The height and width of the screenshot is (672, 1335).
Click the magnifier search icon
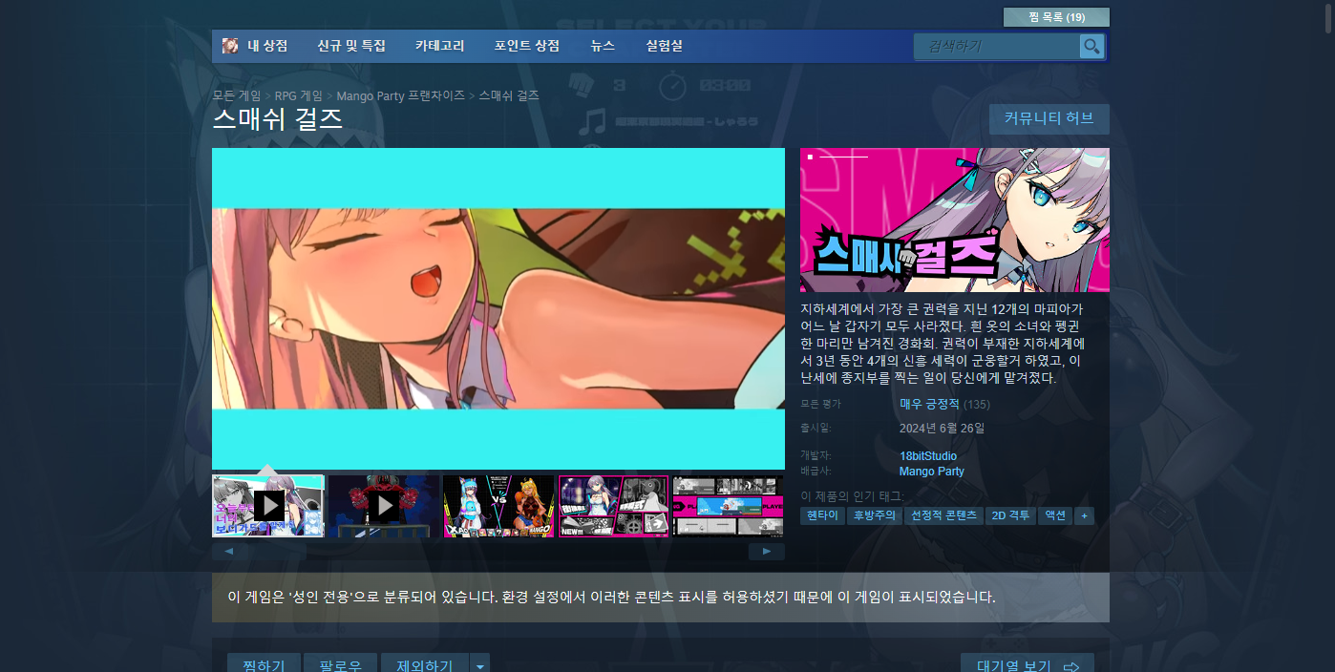point(1091,46)
